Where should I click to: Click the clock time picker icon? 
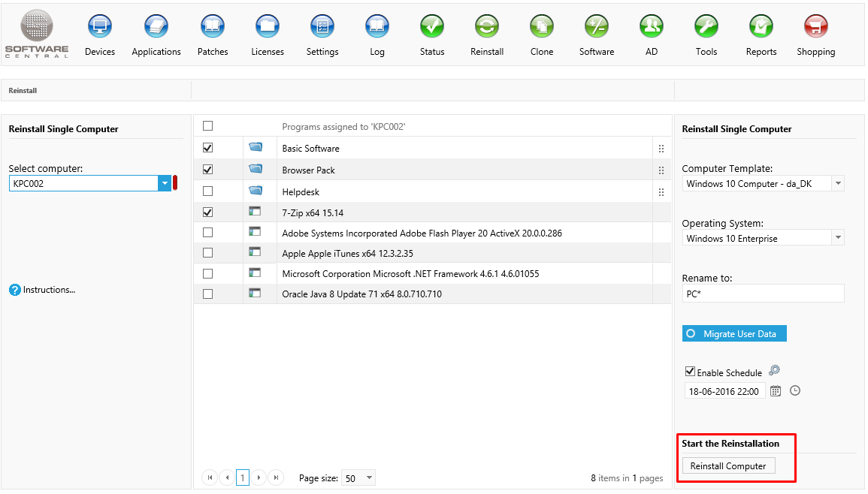click(x=795, y=391)
